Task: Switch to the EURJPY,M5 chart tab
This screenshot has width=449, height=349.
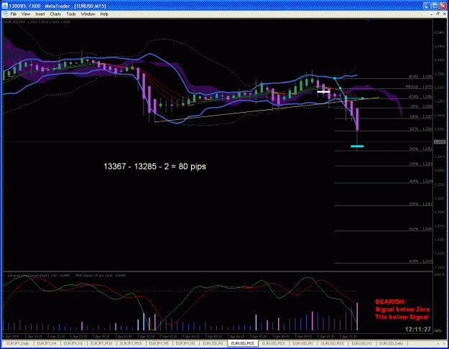Action: click(x=158, y=343)
